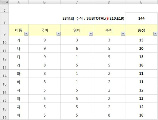Select row 12 header
This screenshot has height=120, width=158.
click(4, 57)
